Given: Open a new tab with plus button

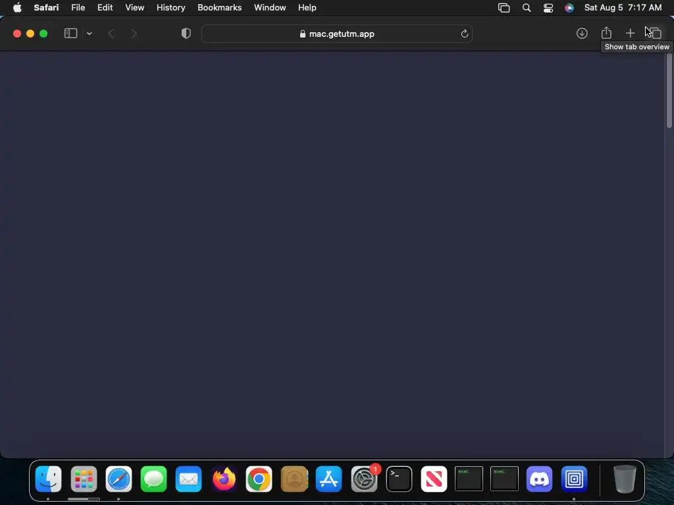Looking at the screenshot, I should tap(630, 33).
